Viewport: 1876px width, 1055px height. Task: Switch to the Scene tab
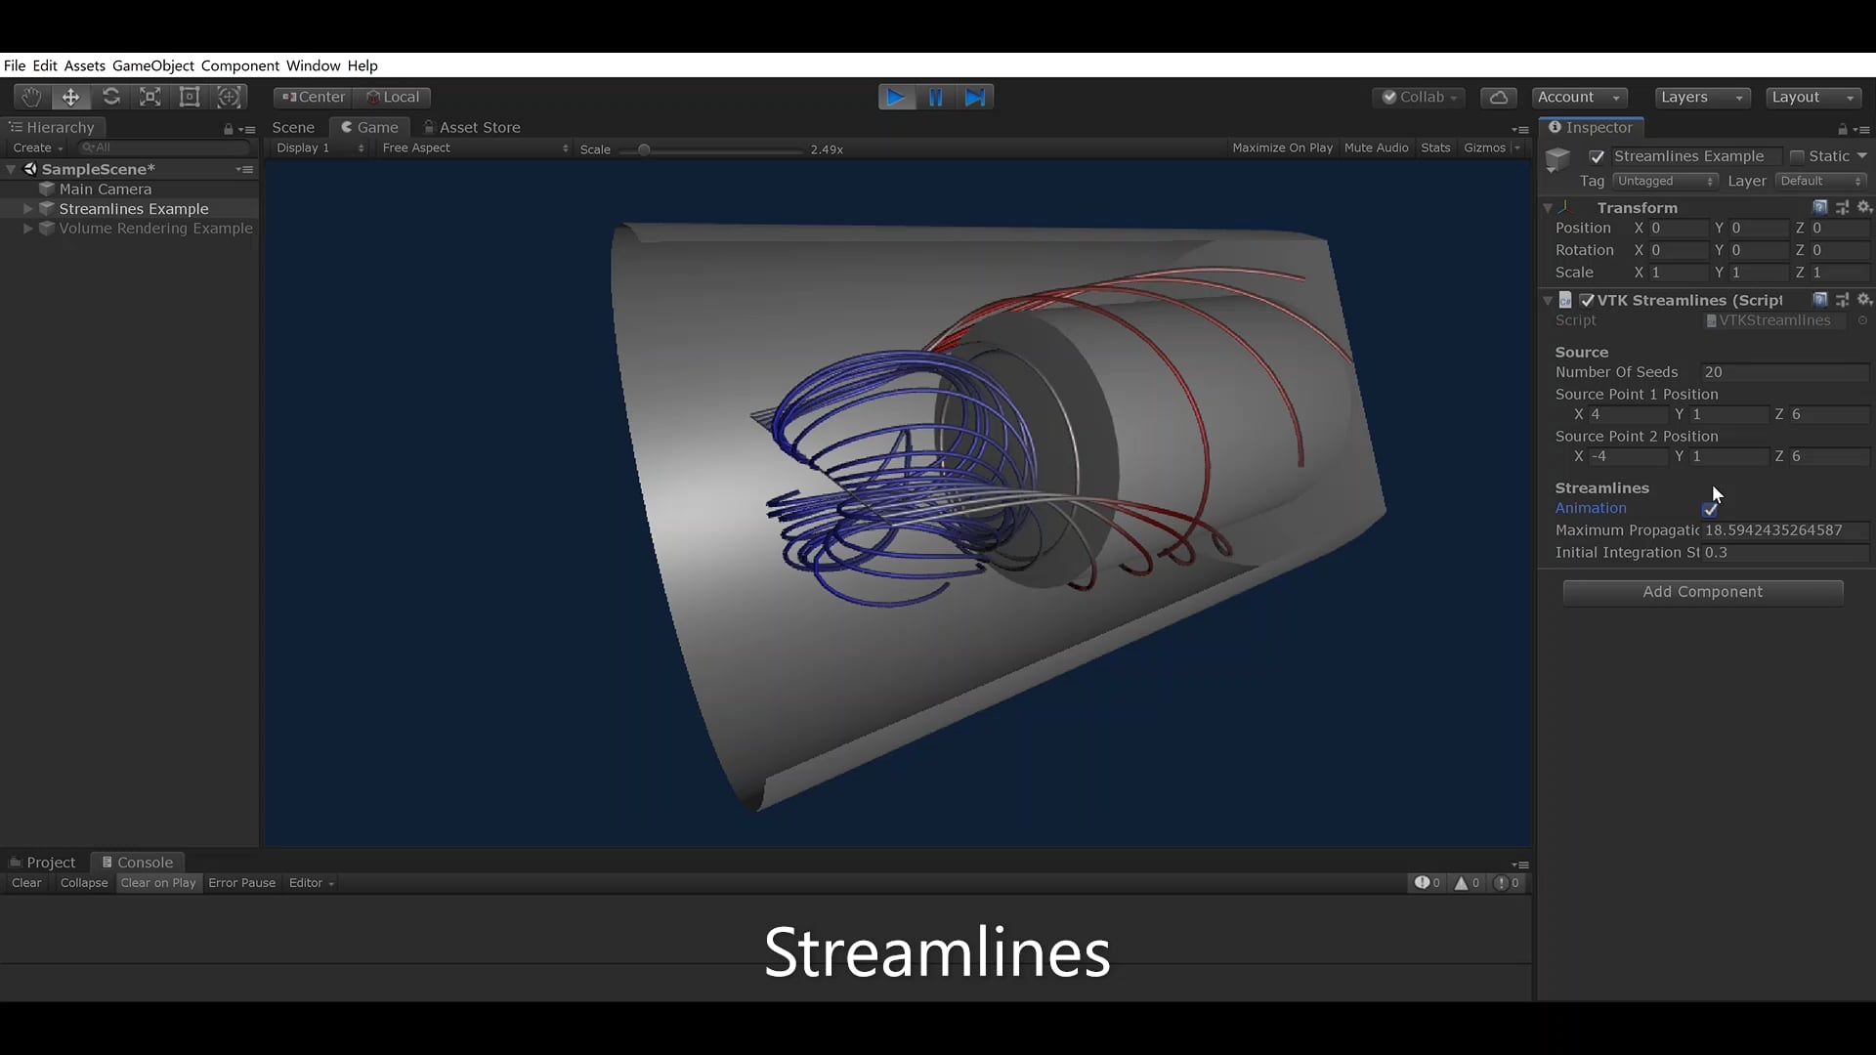tap(293, 127)
